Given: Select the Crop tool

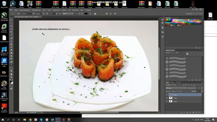Looking at the screenshot, I should pyautogui.click(x=11, y=32).
